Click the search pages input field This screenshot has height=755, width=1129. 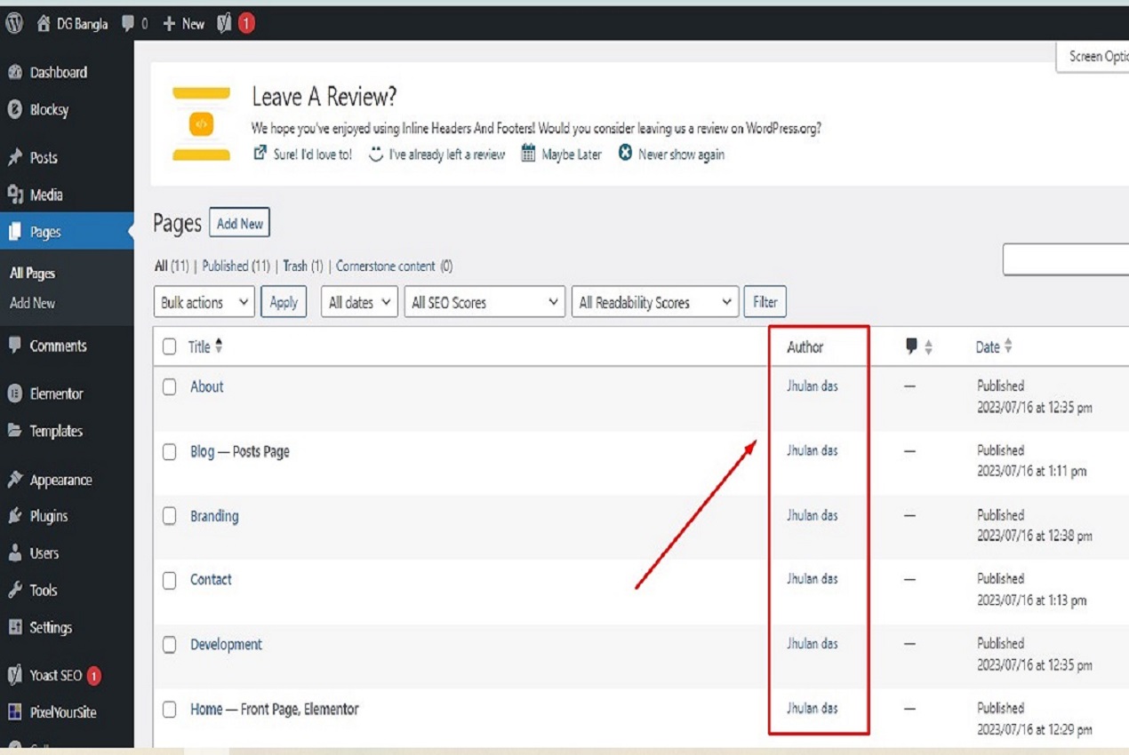click(1066, 260)
